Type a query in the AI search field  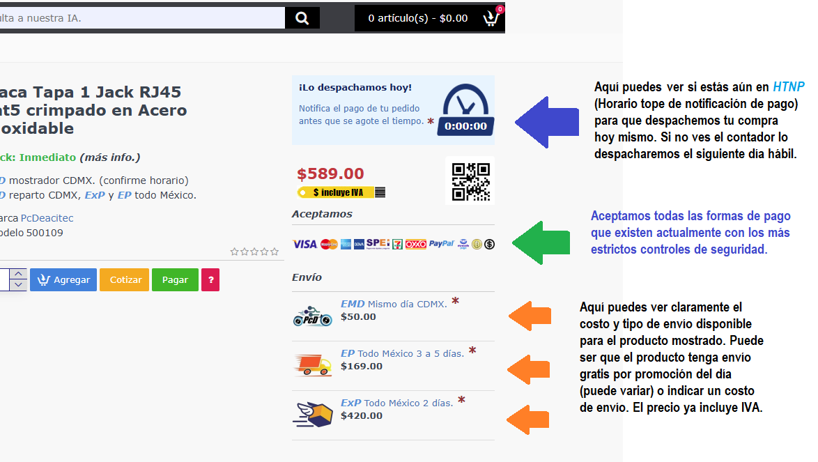point(139,17)
